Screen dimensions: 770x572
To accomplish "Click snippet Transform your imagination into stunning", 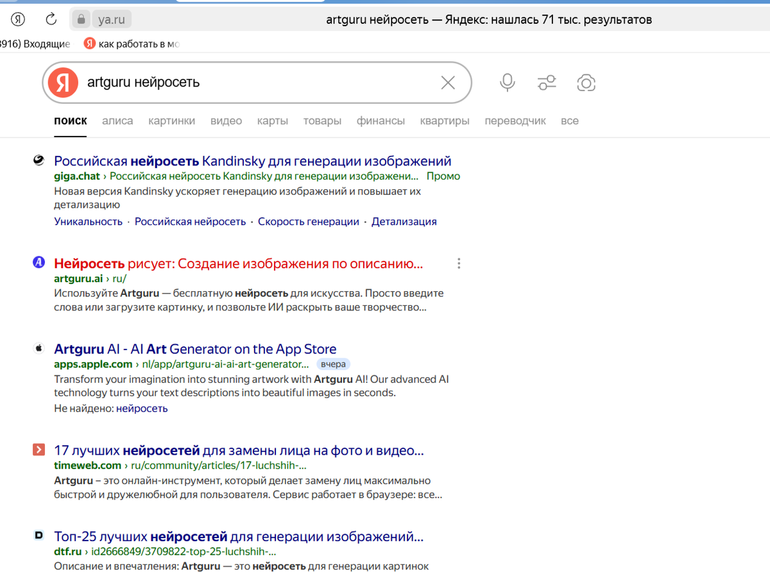I will [252, 386].
